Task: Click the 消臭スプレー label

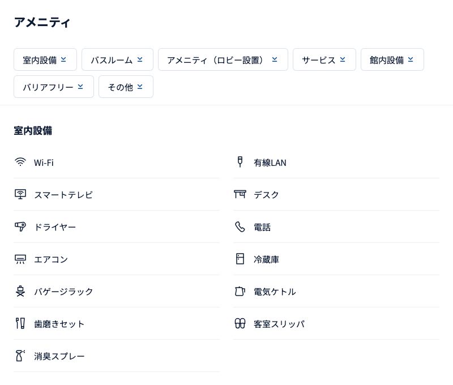Action: tap(59, 356)
